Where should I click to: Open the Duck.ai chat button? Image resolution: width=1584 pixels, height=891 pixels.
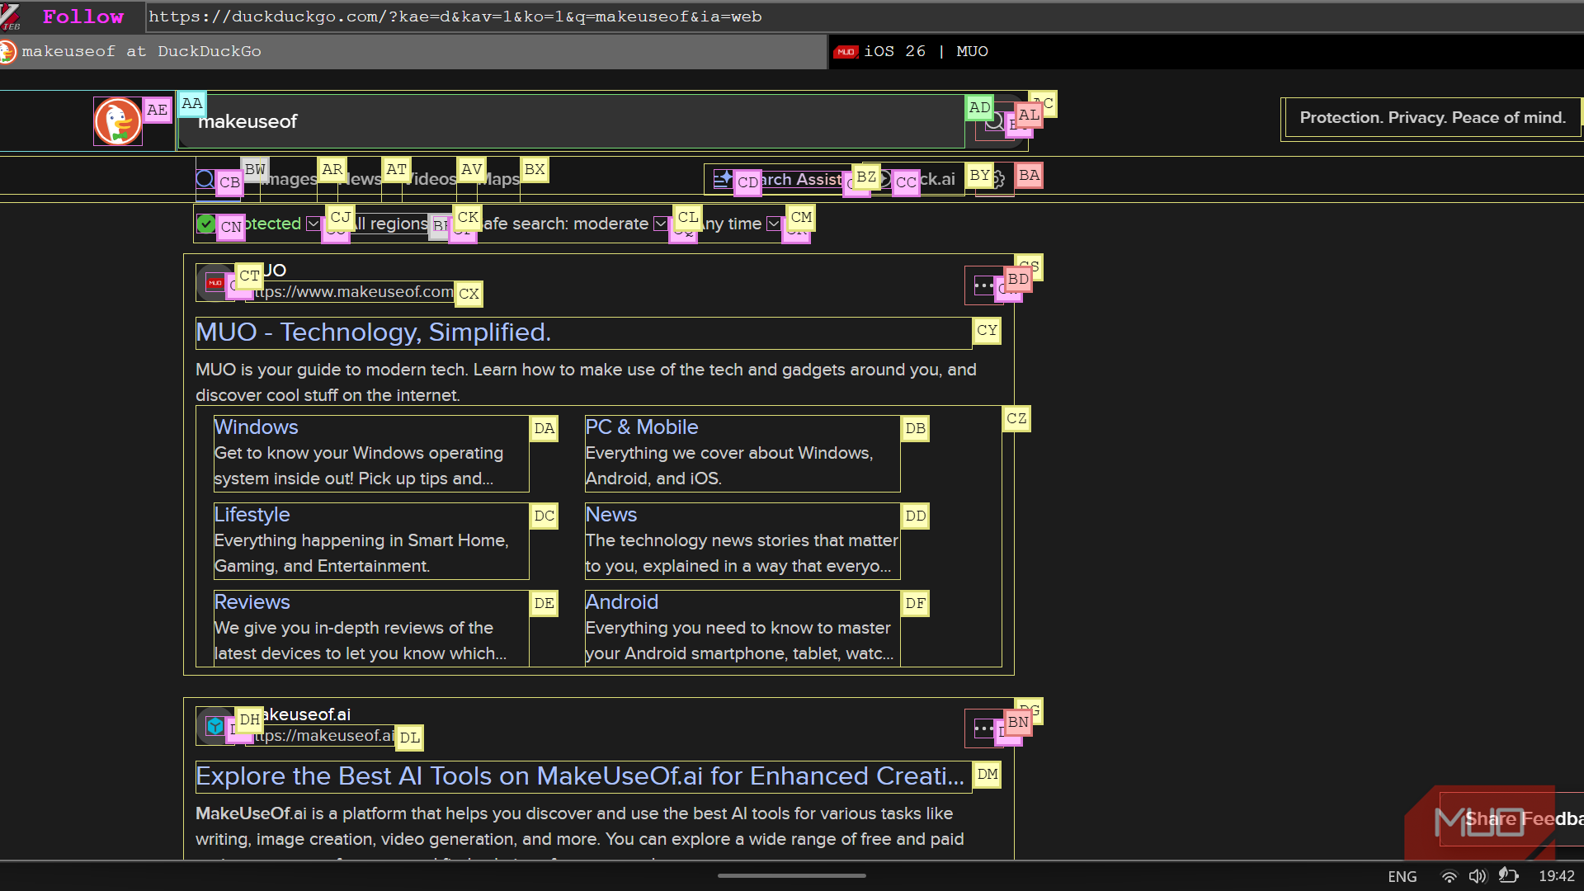916,179
